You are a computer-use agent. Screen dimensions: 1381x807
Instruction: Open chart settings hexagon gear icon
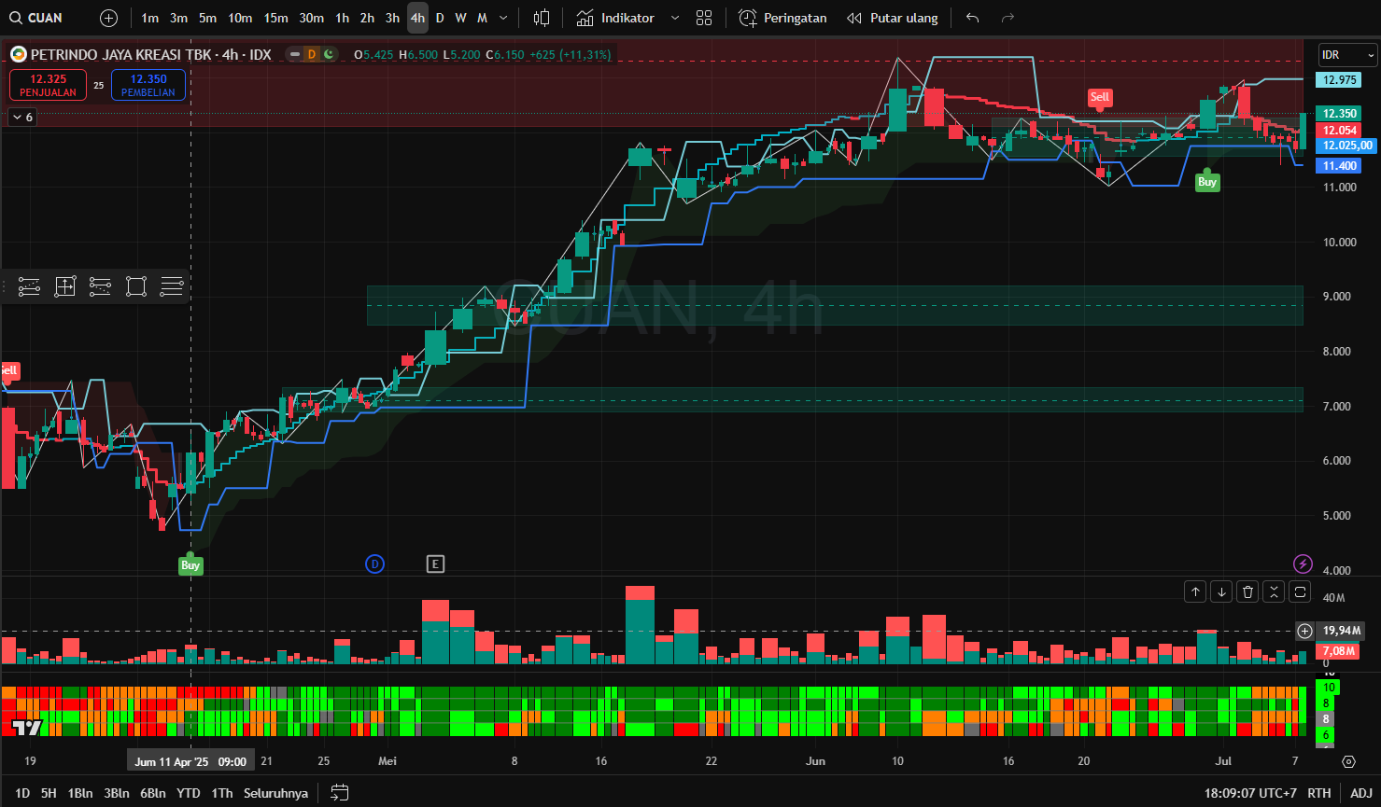(x=1348, y=761)
